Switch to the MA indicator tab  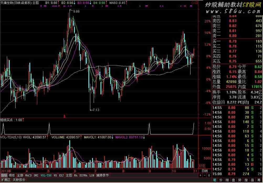[76, 175]
